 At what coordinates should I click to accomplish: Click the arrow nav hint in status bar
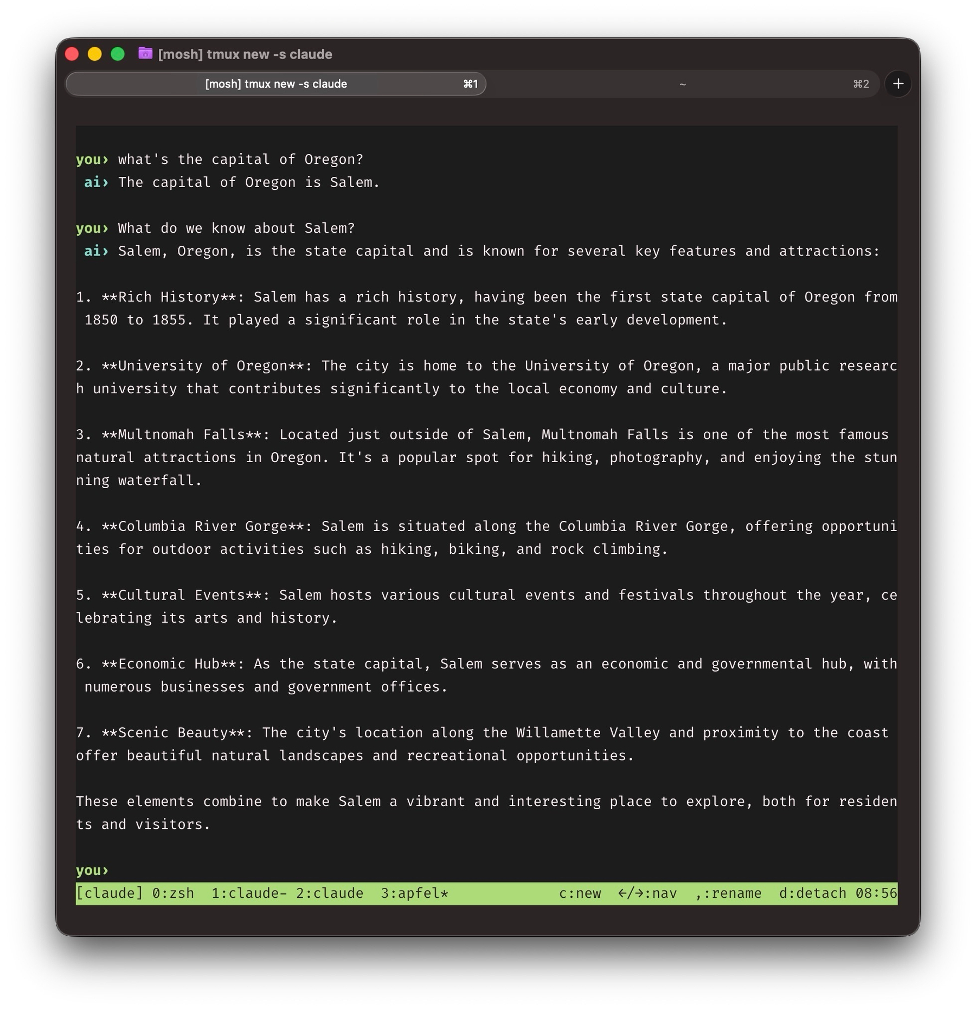pos(647,893)
